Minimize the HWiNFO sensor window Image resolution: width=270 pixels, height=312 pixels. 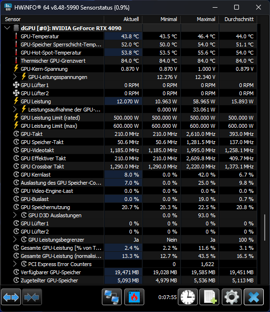coord(215,7)
